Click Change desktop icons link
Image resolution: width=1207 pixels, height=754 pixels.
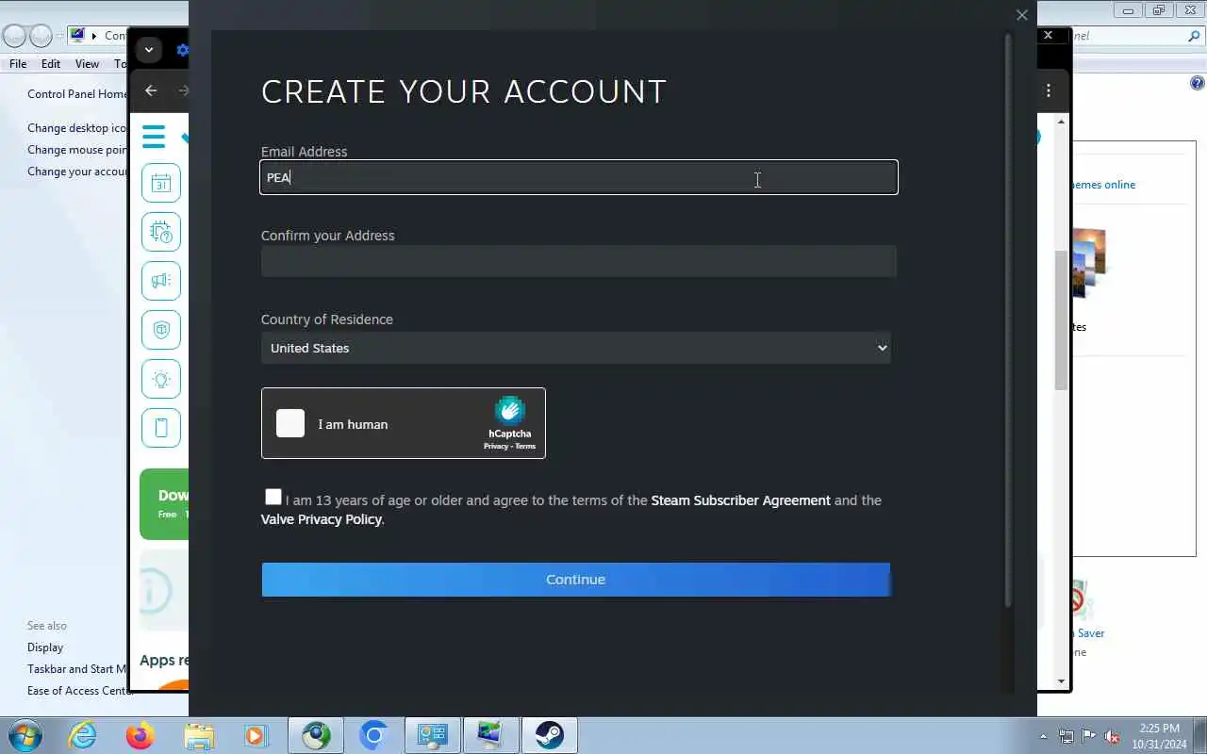coord(76,128)
